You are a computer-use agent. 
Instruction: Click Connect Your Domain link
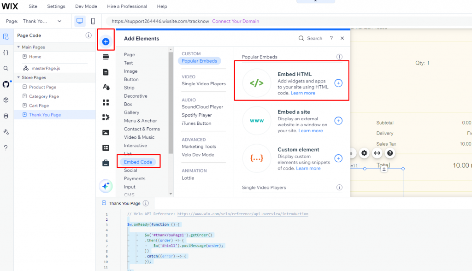[236, 21]
